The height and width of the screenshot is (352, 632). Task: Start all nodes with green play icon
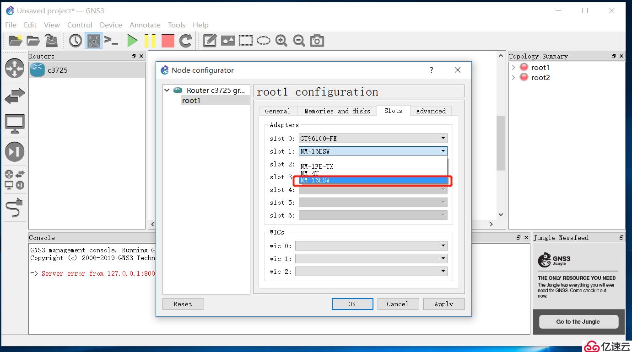[132, 41]
